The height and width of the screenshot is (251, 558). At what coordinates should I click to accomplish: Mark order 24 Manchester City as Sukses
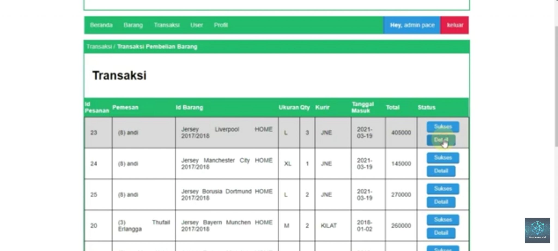(x=442, y=158)
